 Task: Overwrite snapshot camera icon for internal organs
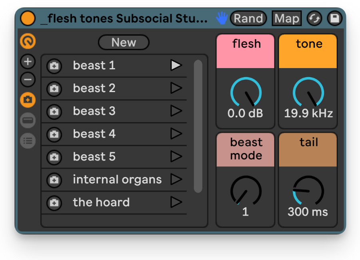[54, 180]
